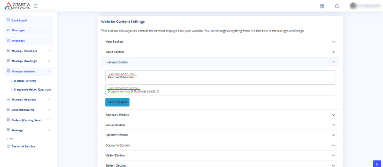Click the notification bell icon
This screenshot has height=167, width=383.
337,6
